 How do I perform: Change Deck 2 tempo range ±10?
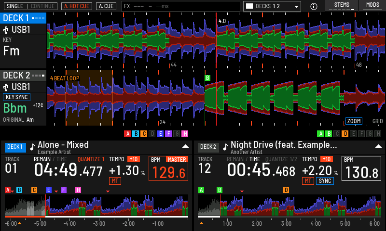click(x=327, y=159)
